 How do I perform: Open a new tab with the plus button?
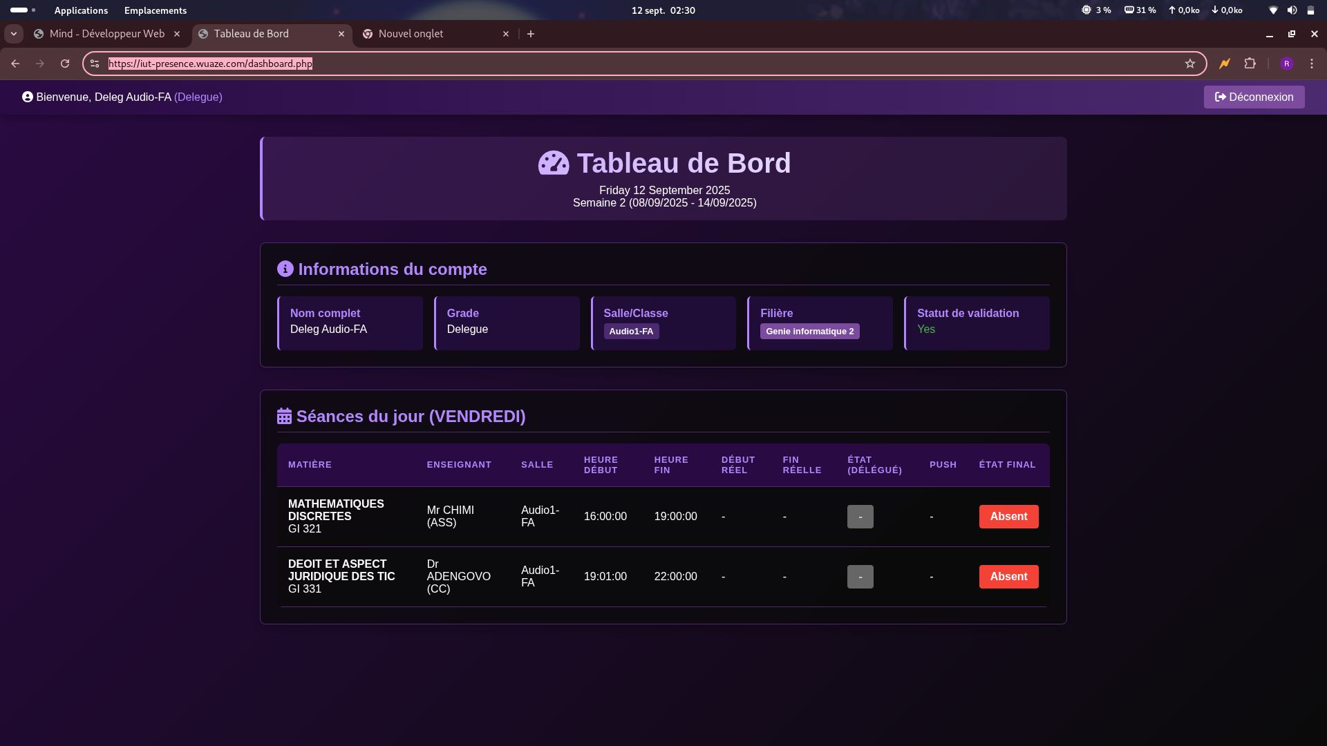click(x=530, y=33)
